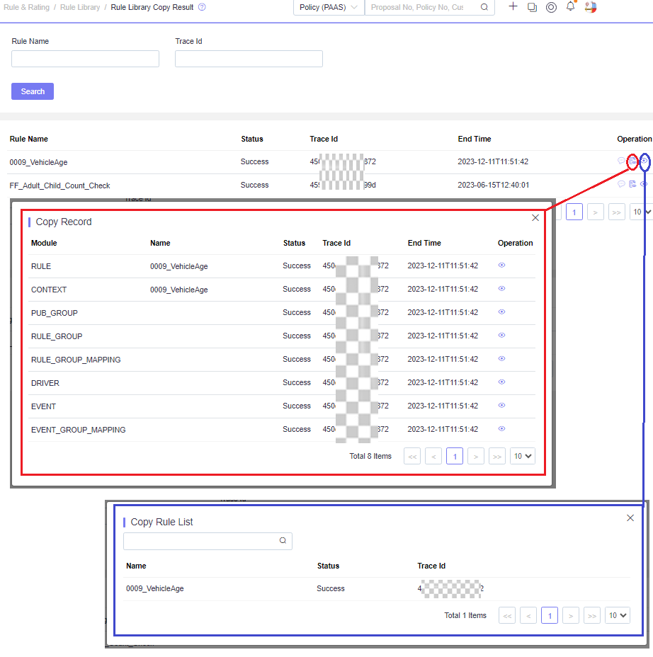This screenshot has height=657, width=653.
Task: Open the notifications bell
Action: coord(570,6)
